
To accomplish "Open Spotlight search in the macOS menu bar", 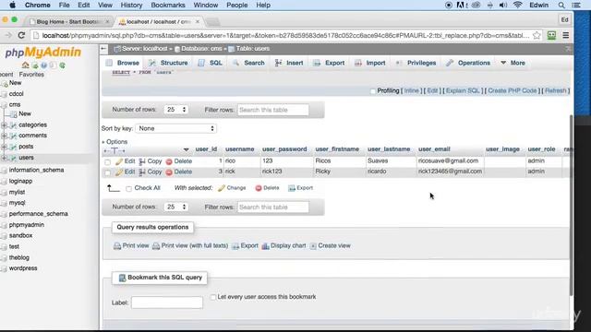I will tap(561, 6).
